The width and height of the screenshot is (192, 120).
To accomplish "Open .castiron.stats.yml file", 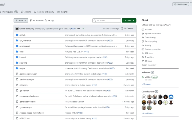I will coord(27,79).
